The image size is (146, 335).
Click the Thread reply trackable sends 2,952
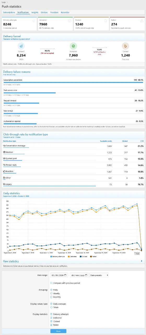pos(109,165)
